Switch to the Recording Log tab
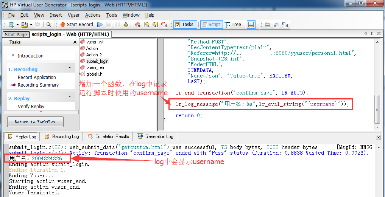Image resolution: width=385 pixels, height=197 pixels. click(x=62, y=137)
